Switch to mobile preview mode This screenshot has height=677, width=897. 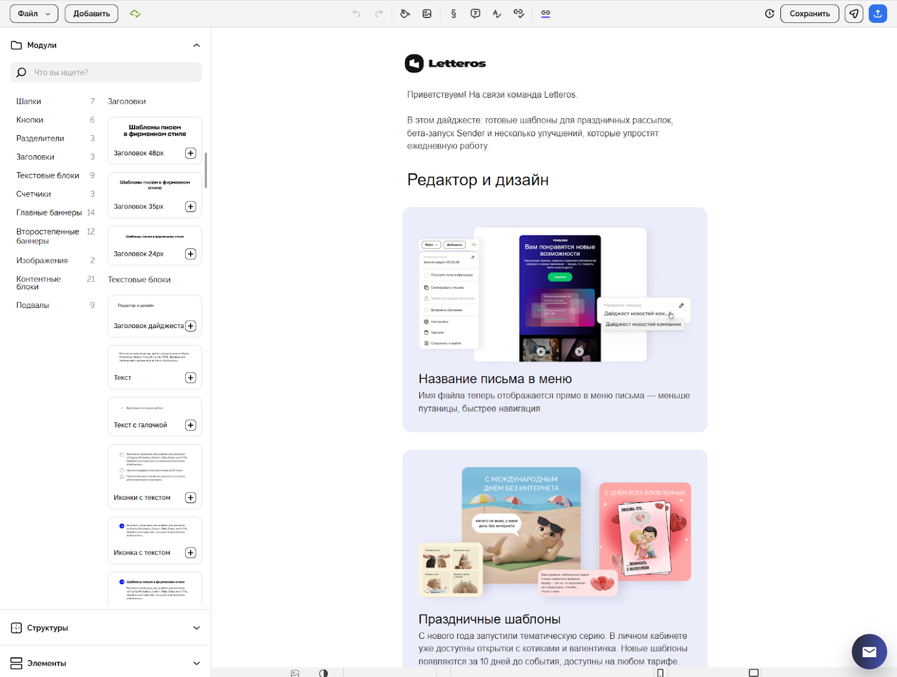coord(660,673)
